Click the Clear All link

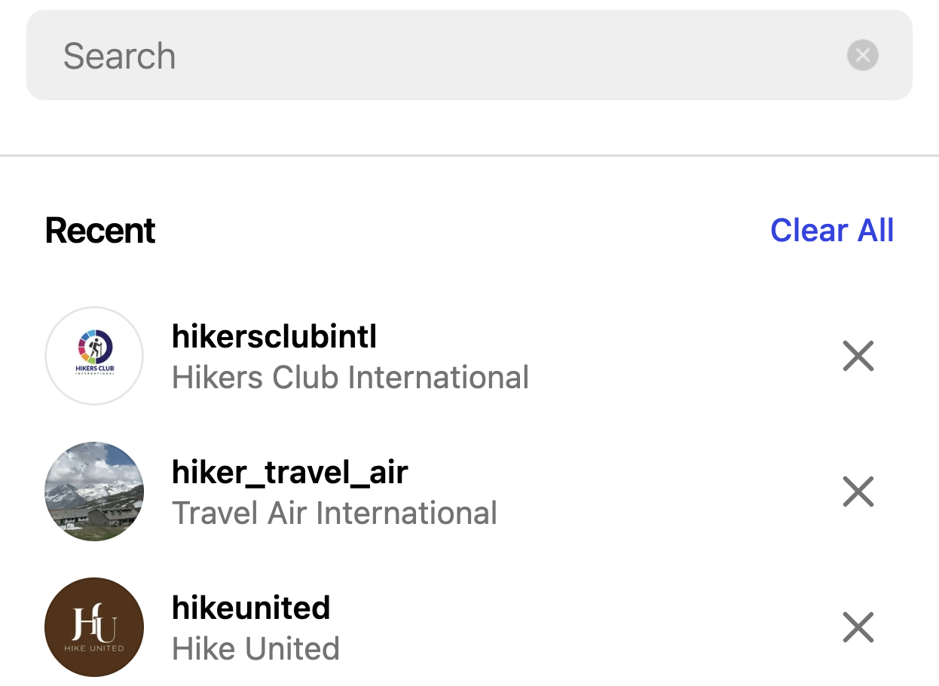click(832, 231)
